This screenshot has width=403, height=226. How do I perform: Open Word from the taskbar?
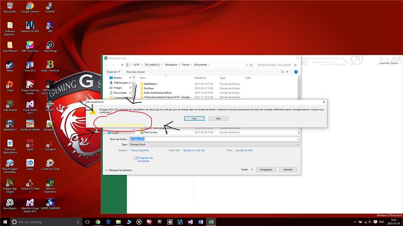click(200, 222)
